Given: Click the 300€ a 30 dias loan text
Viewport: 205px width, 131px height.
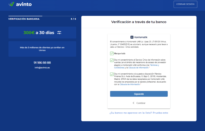Looking at the screenshot, I should tap(39, 33).
